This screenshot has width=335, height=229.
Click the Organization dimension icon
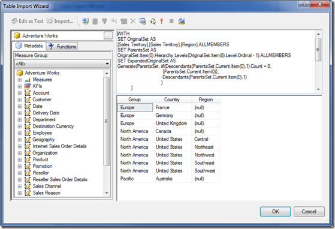click(x=28, y=153)
